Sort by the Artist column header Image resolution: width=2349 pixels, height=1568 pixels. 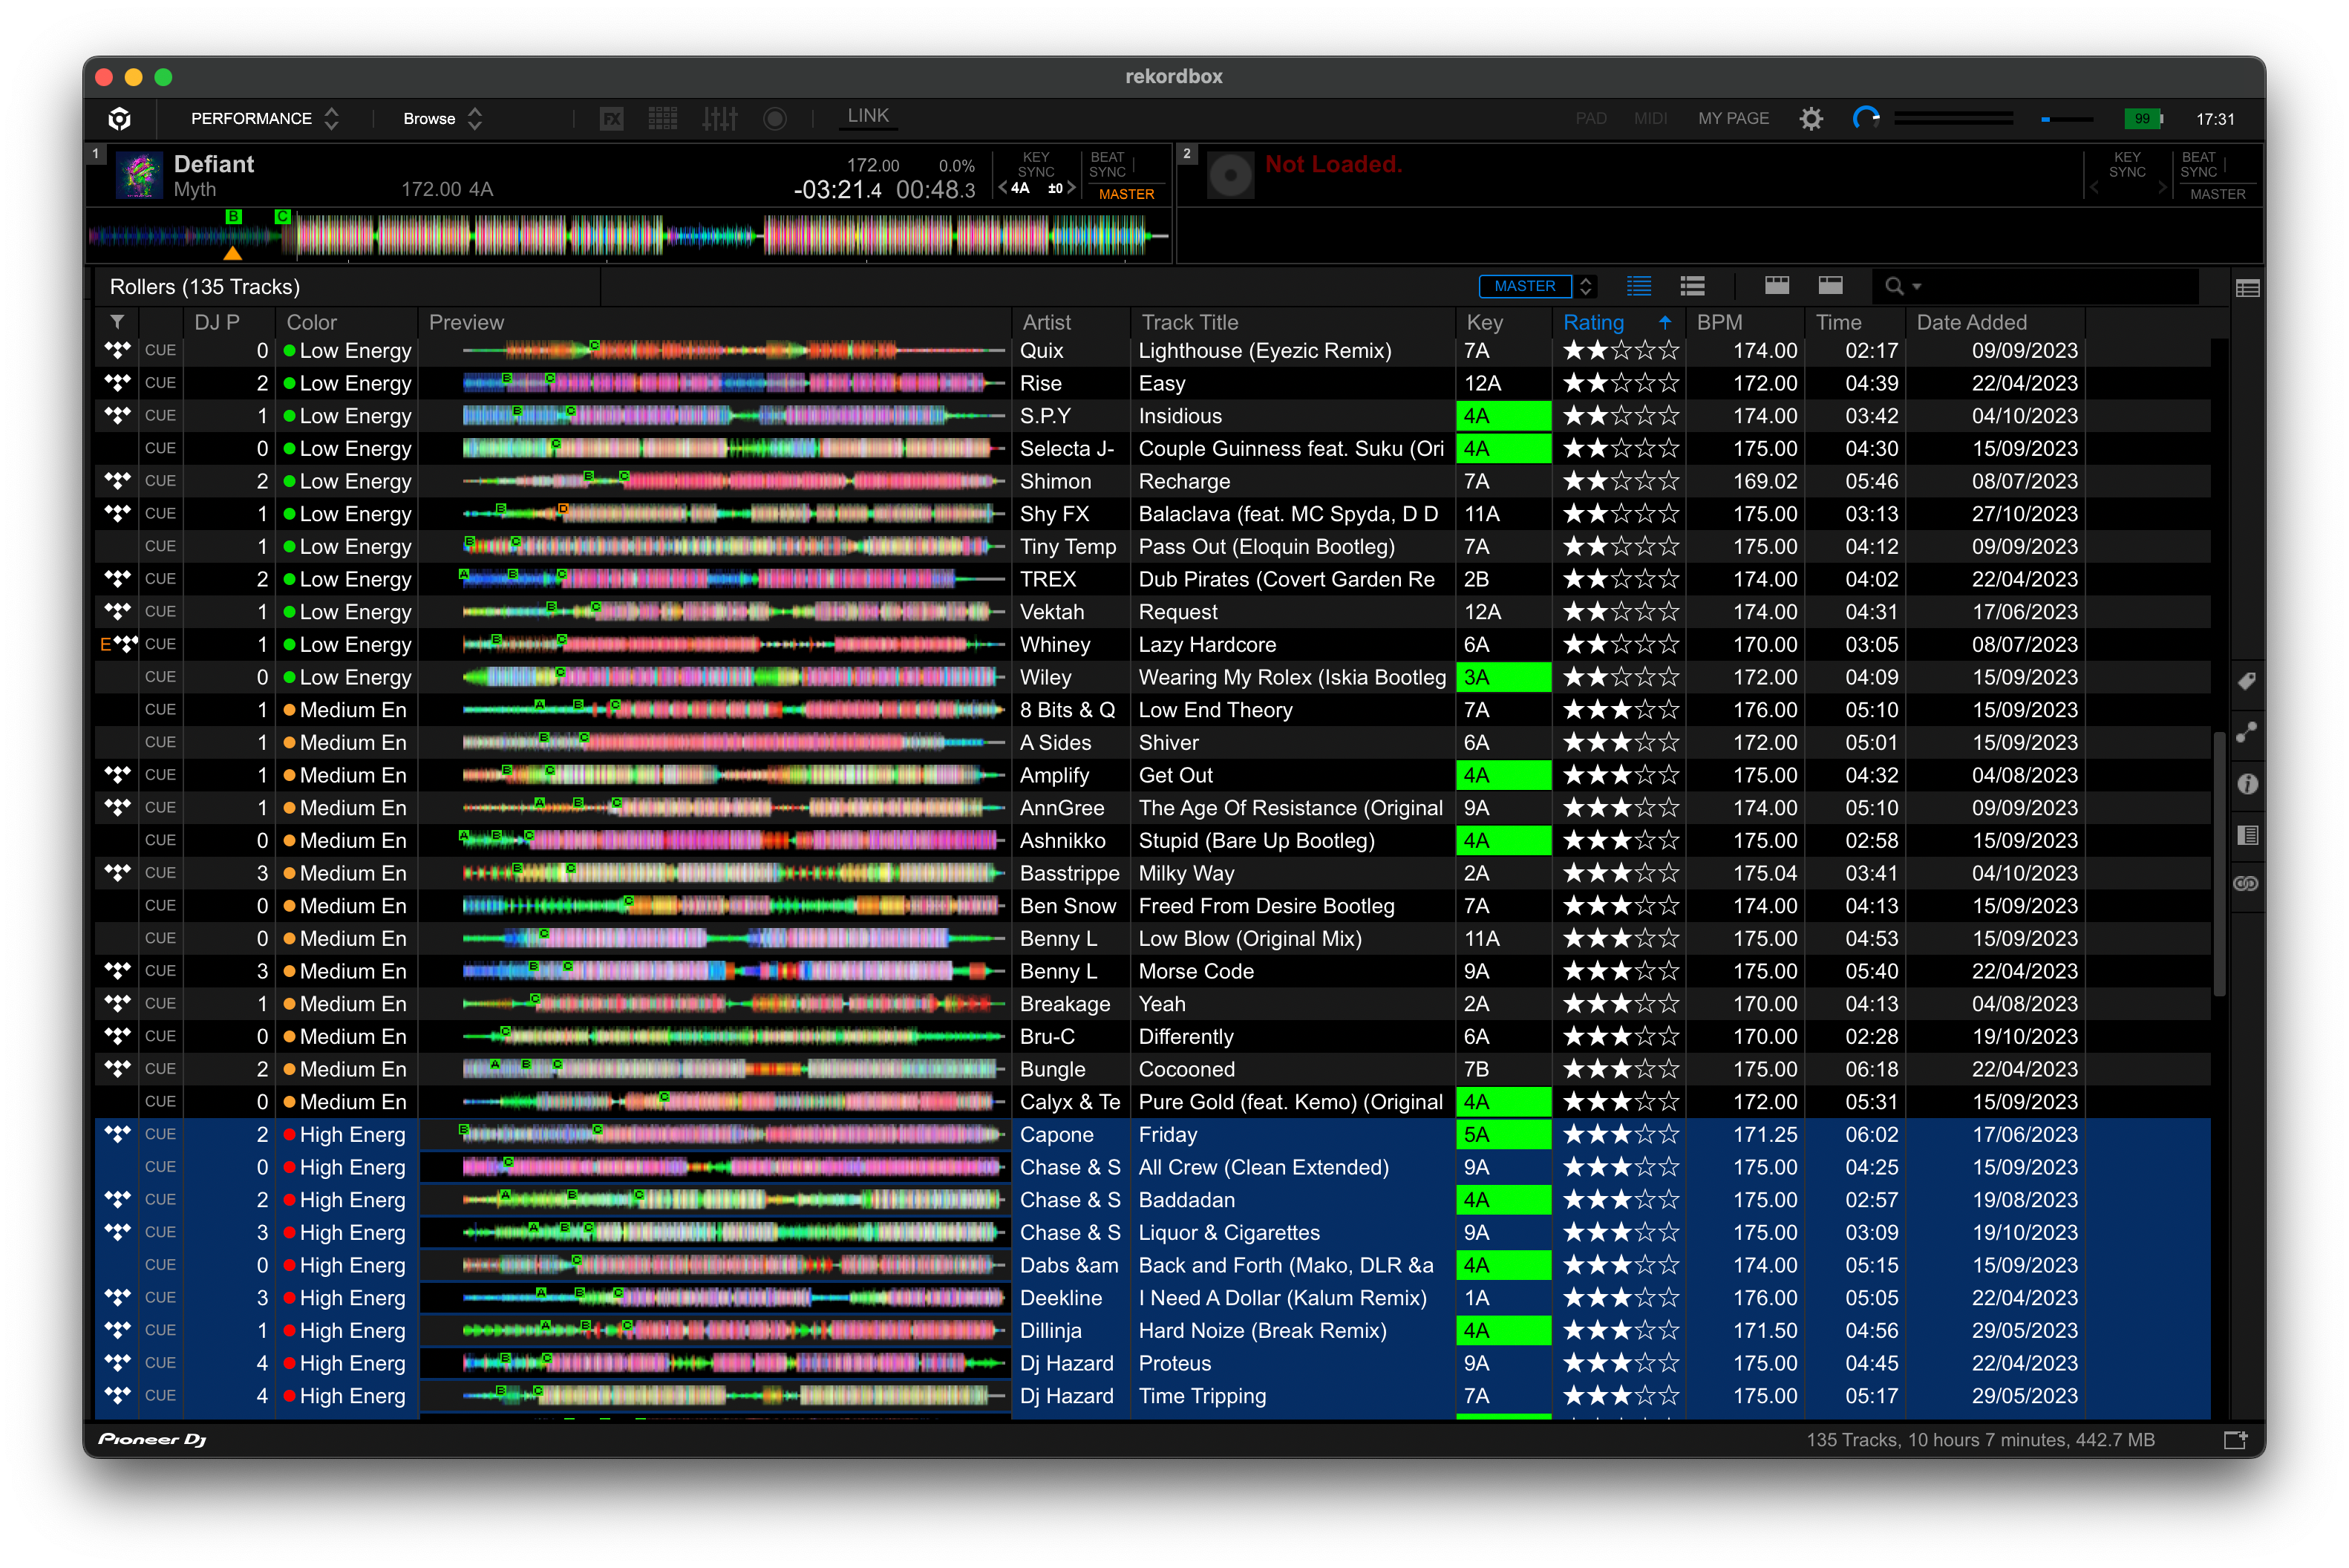(1070, 322)
